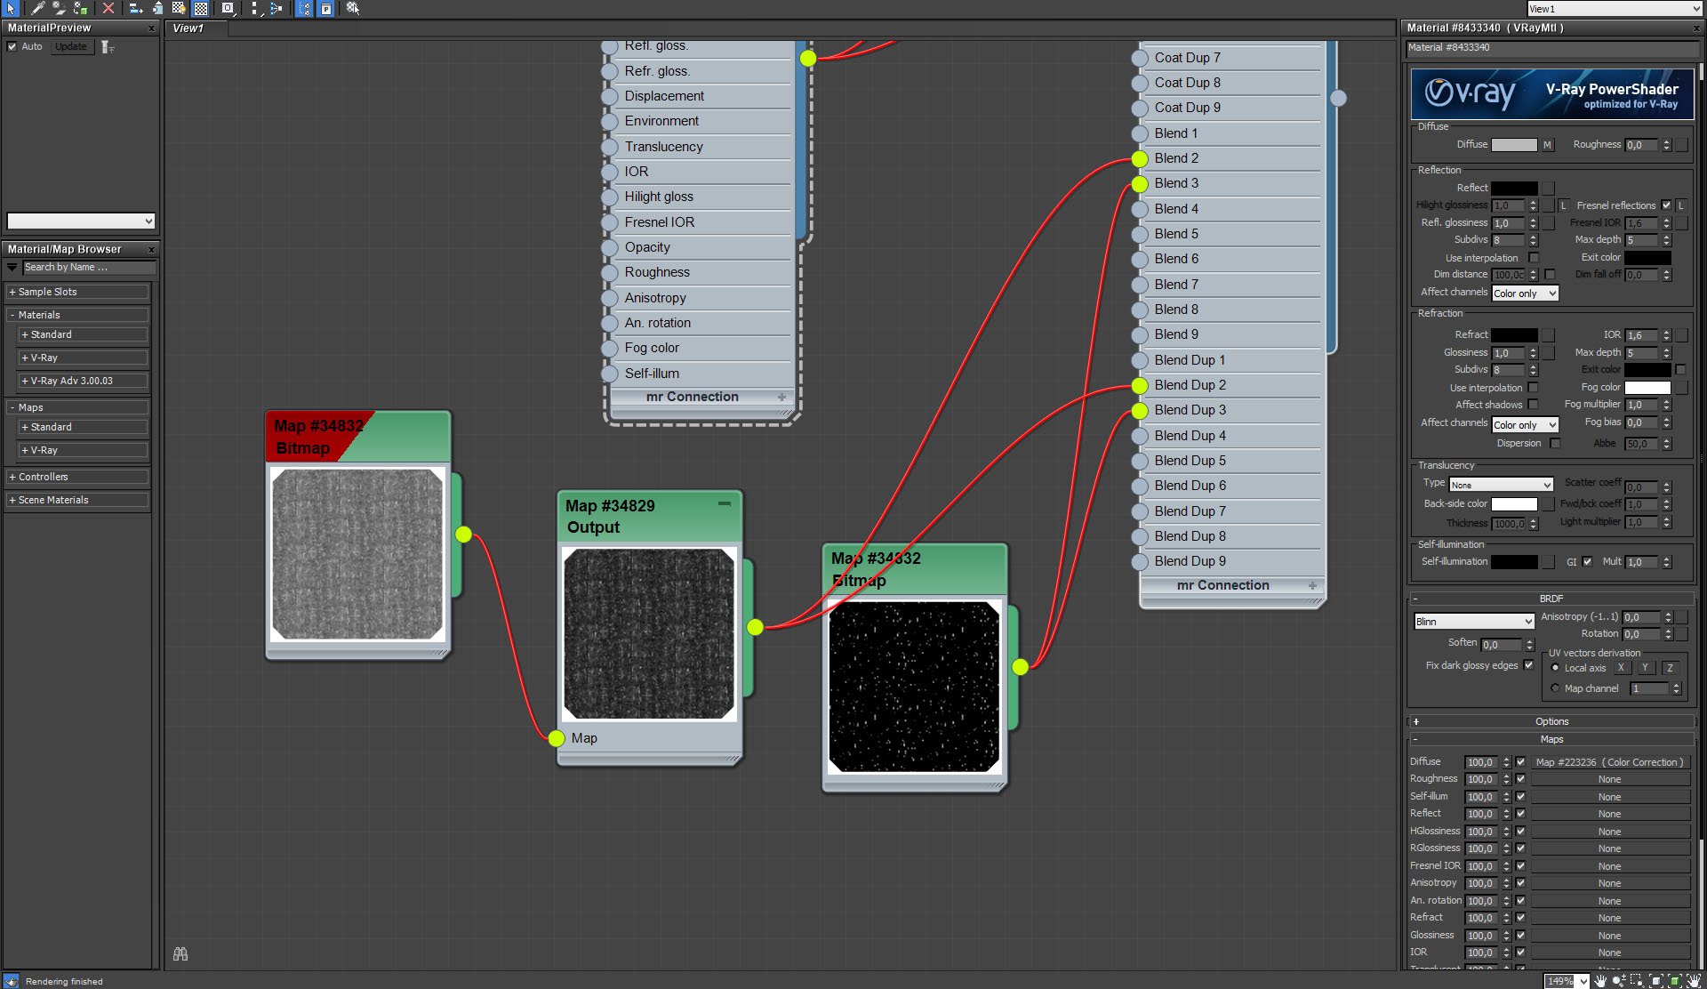Open the Translucency Type dropdown
Image resolution: width=1707 pixels, height=989 pixels.
pos(1501,485)
